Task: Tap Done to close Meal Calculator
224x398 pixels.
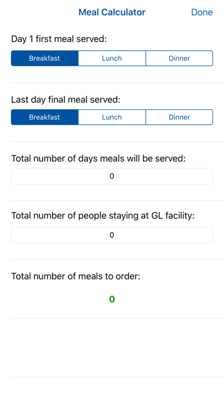Action: point(202,12)
